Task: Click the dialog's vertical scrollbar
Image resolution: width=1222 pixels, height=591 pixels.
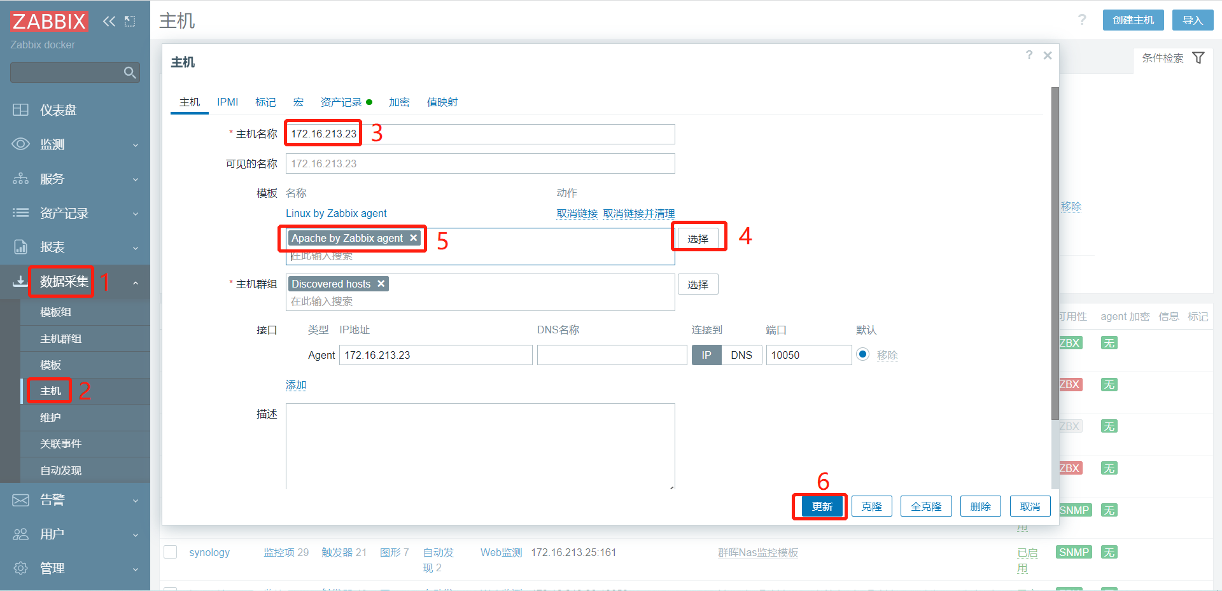Action: 1055,254
